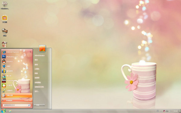
Task: Click the QQ penguin tray icon
Action: click(164, 111)
